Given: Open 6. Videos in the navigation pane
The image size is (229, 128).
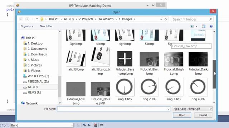Looking at the screenshot, I should (x=34, y=71).
